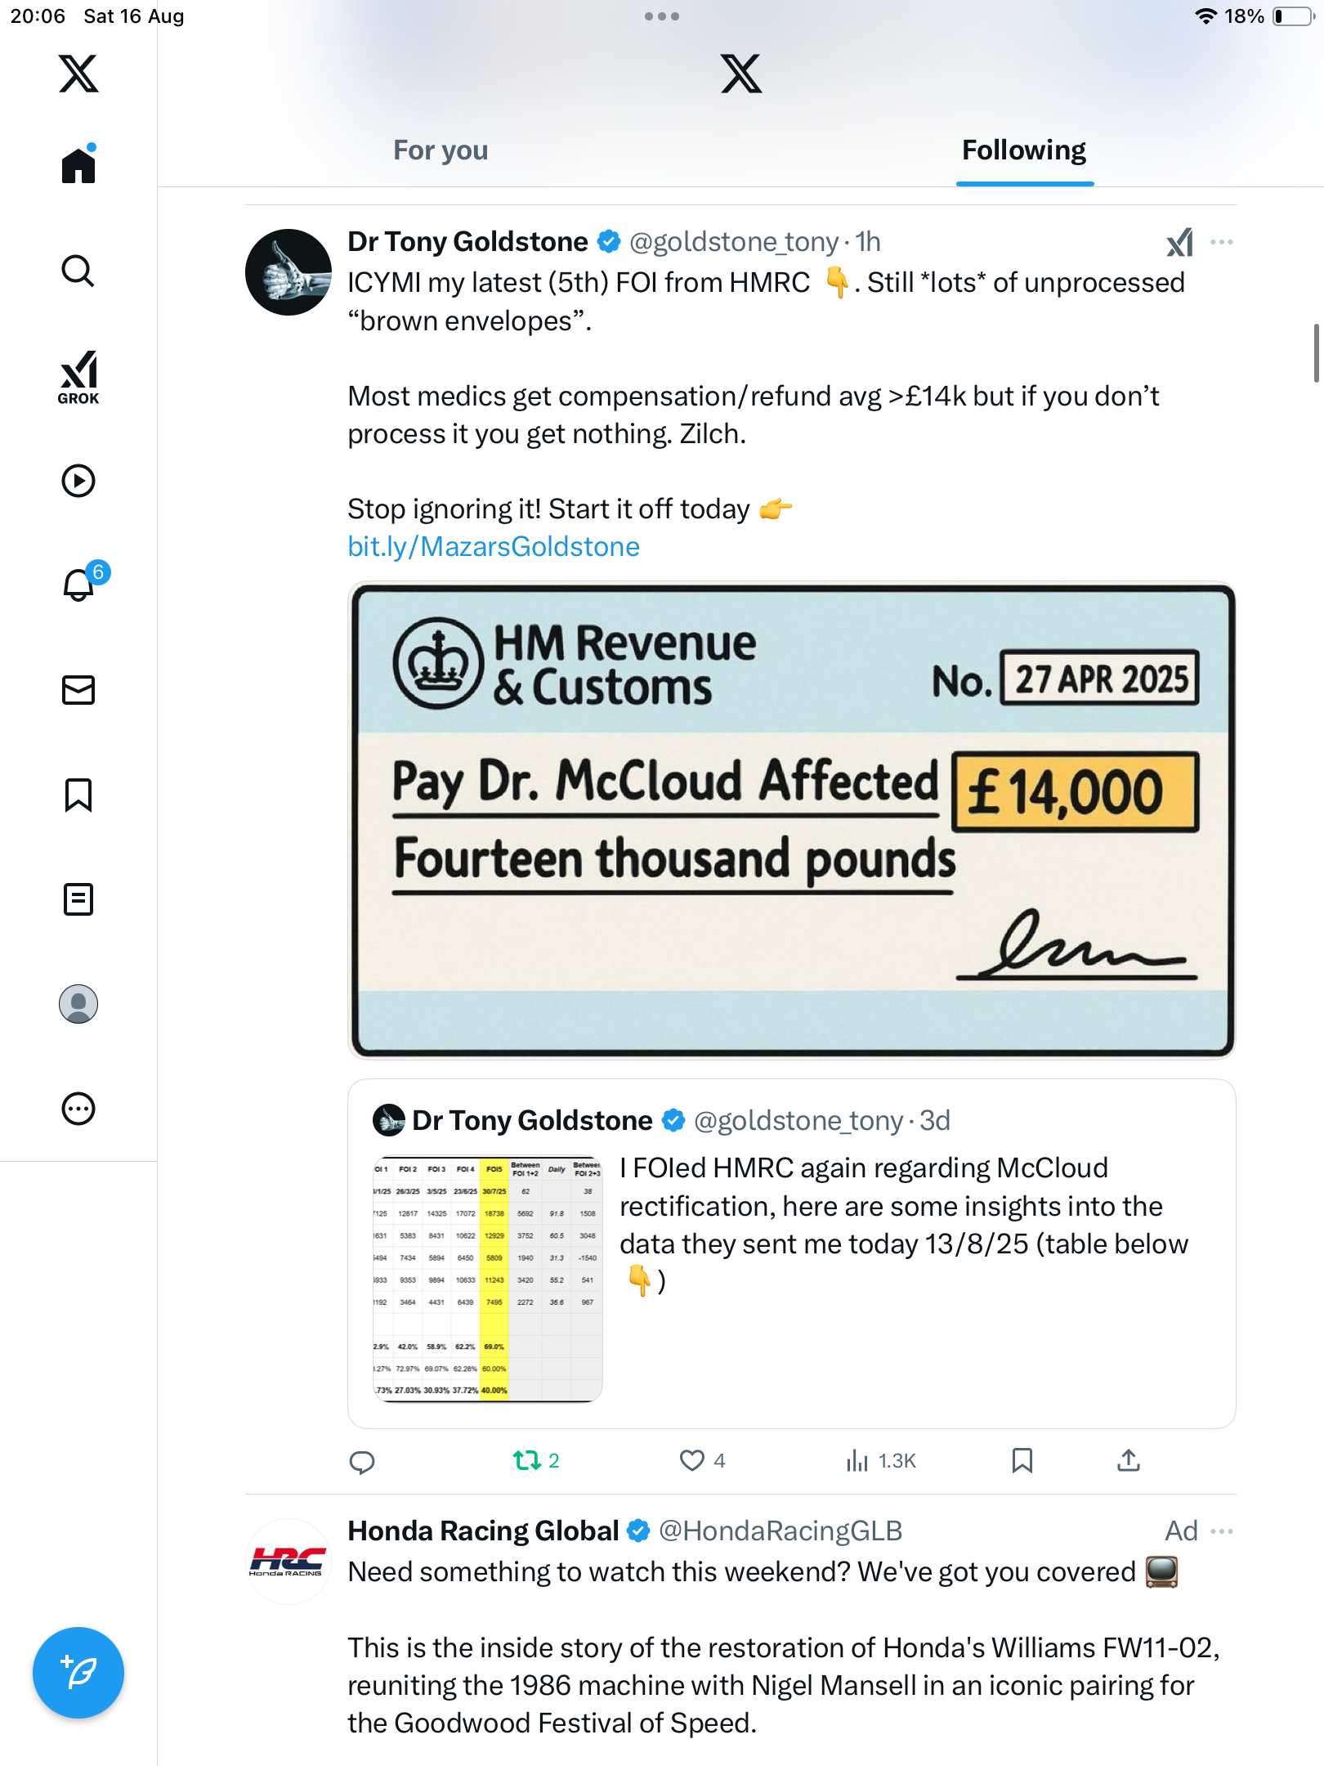Bookmark the Goldstone HMRC post

[x=1022, y=1460]
